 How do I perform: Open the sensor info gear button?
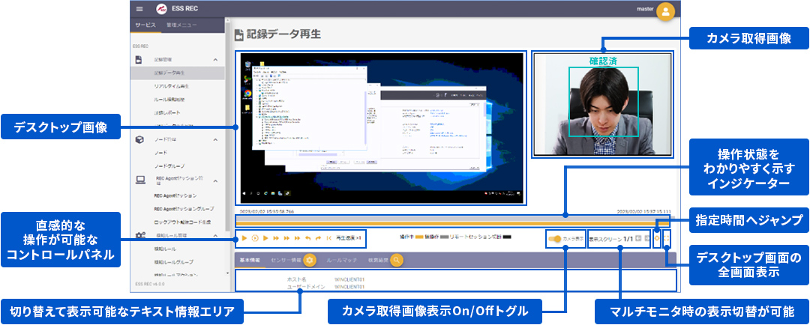[x=310, y=261]
